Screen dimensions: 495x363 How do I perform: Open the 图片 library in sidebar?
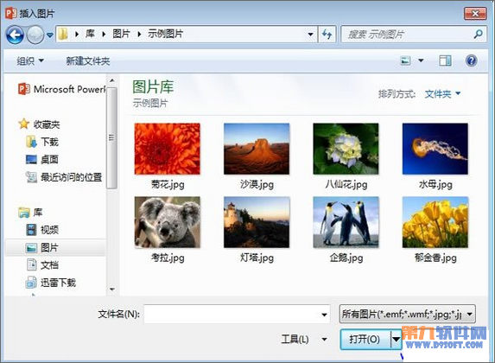pos(55,247)
